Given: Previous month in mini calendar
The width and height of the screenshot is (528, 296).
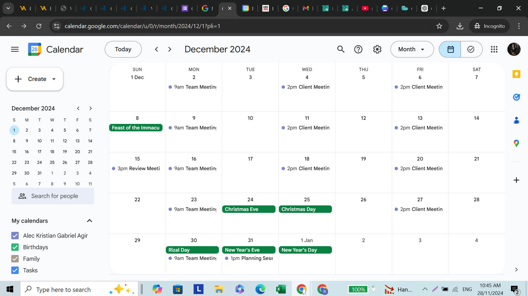Looking at the screenshot, I should pyautogui.click(x=78, y=108).
